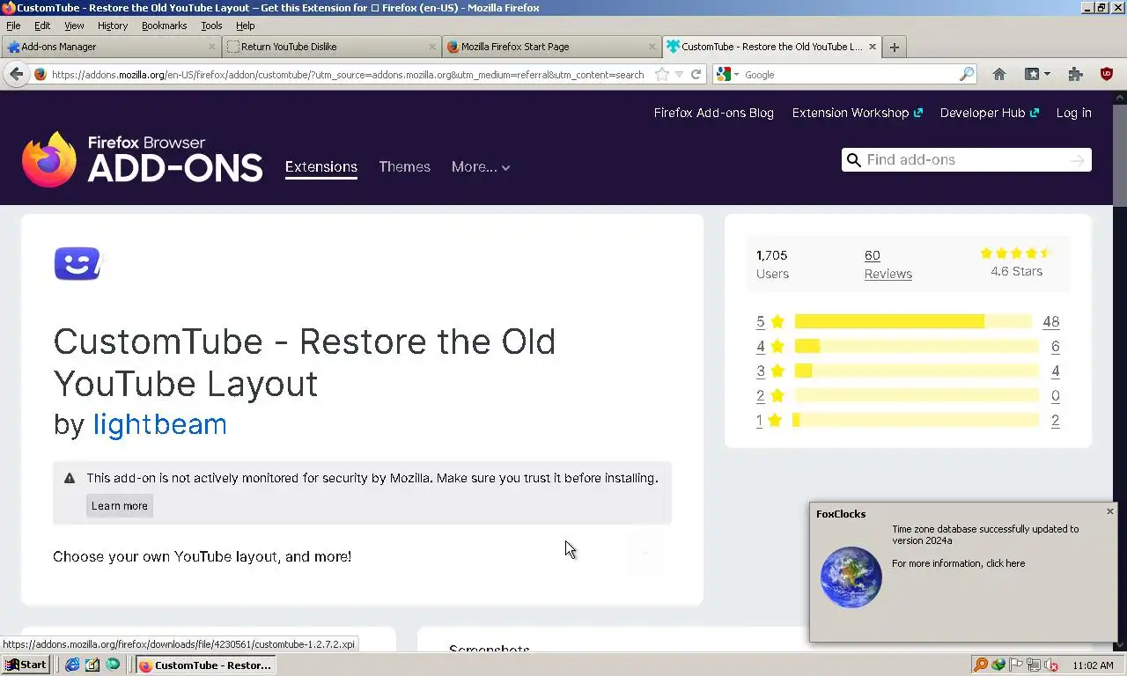The width and height of the screenshot is (1127, 676).
Task: Click the CustomTube extension smiley icon
Action: coord(79,263)
